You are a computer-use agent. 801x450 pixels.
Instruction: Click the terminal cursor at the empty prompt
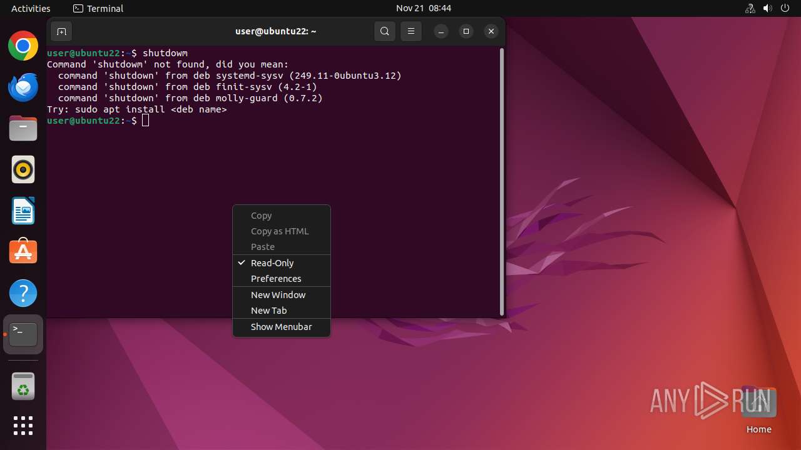coord(146,121)
